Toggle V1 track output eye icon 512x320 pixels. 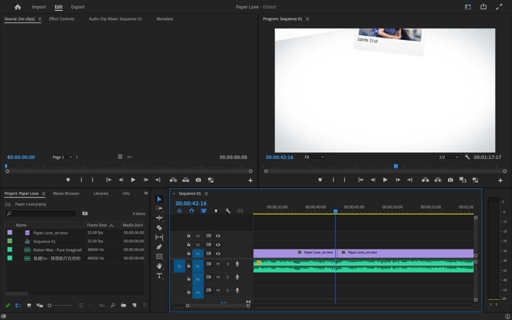[x=218, y=253]
